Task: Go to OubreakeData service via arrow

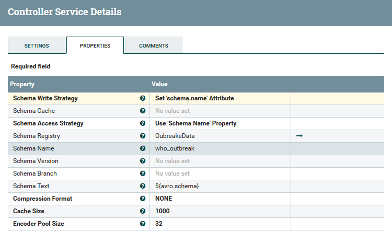Action: tap(299, 136)
